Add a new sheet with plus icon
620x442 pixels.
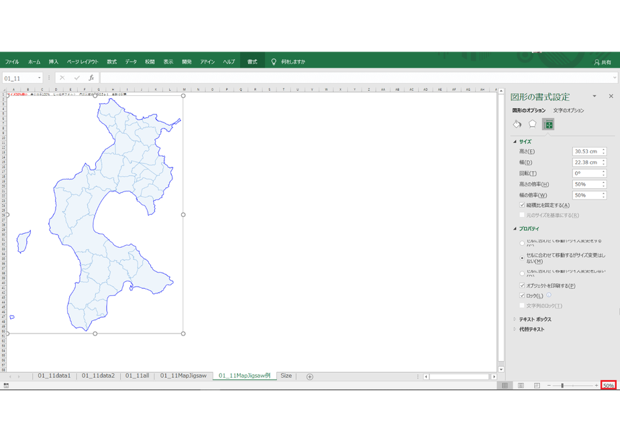click(309, 376)
